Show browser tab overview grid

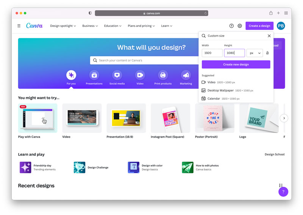286,13
